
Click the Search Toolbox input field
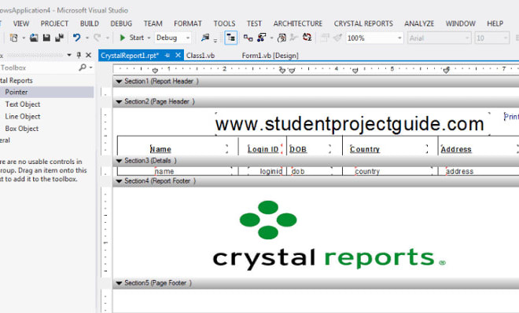[39, 67]
